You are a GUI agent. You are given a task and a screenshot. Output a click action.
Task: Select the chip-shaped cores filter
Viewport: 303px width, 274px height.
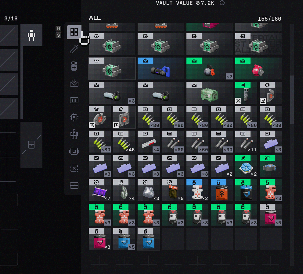point(74,117)
